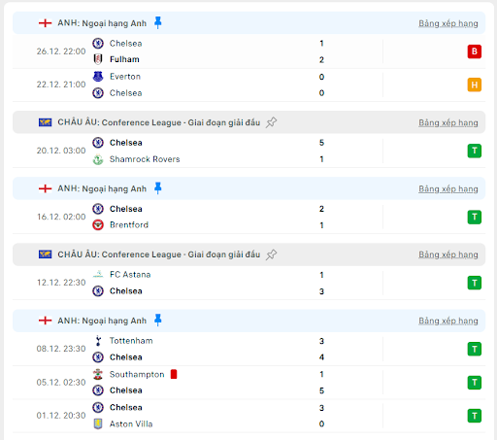Toggle pin on second Conference League header

click(271, 254)
